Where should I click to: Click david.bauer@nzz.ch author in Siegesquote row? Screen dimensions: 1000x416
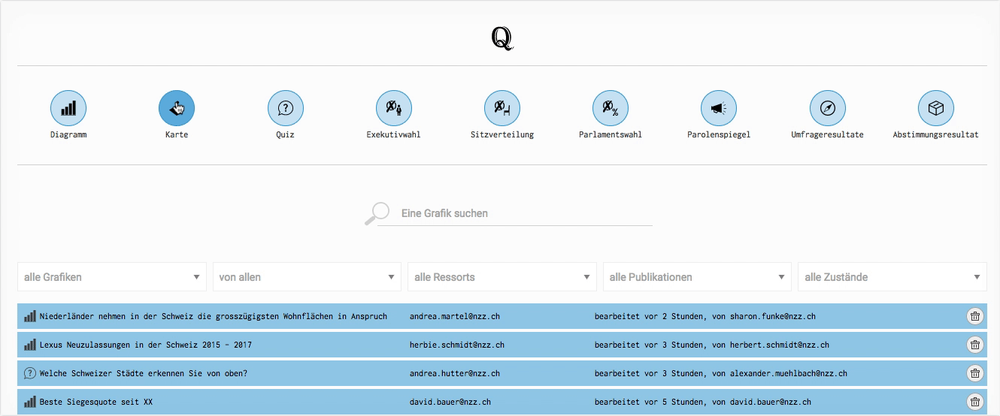(x=450, y=402)
